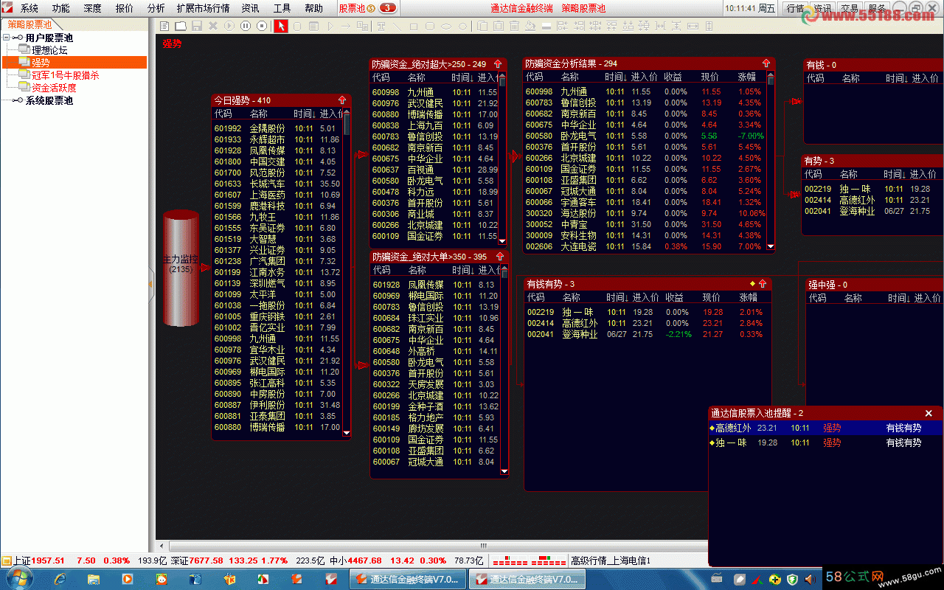Click the pause monitoring toolbar button
Viewport: 944px width, 590px height.
246,26
